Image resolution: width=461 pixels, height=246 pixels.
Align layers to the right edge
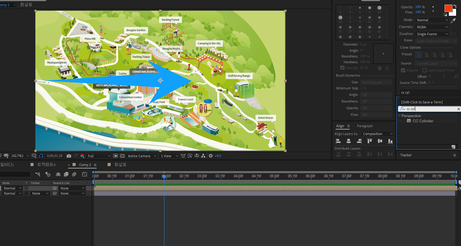click(x=359, y=141)
